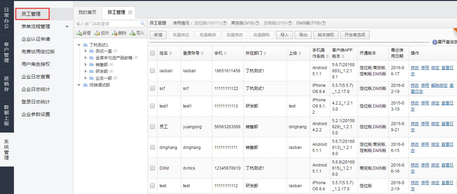This screenshot has height=194, width=457.
Task: Close the 员工管理 tab
Action: point(130,13)
